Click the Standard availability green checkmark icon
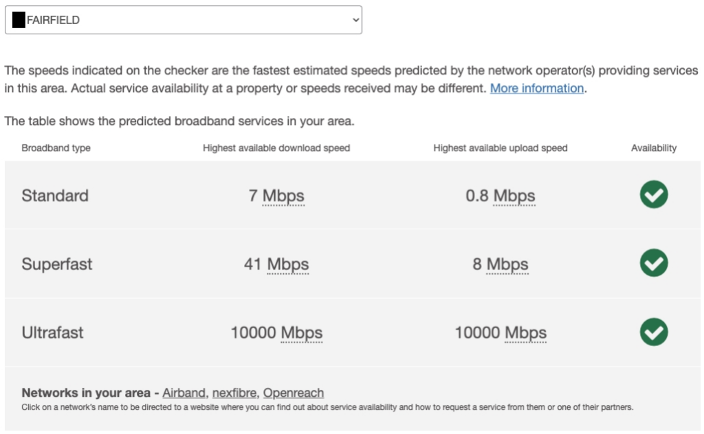The image size is (704, 434). pyautogui.click(x=654, y=194)
